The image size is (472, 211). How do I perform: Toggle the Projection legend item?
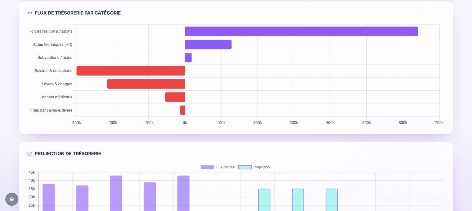[254, 167]
